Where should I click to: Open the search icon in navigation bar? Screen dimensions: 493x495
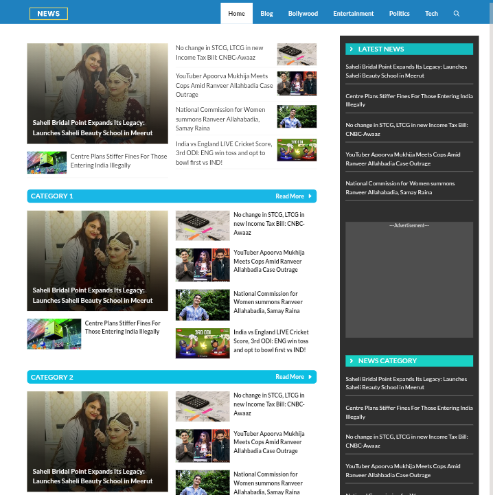[456, 14]
